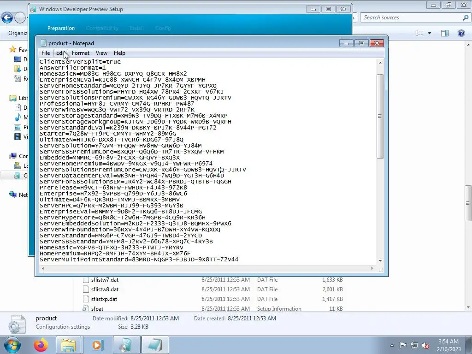Launch Firefox from the taskbar

pos(41,345)
